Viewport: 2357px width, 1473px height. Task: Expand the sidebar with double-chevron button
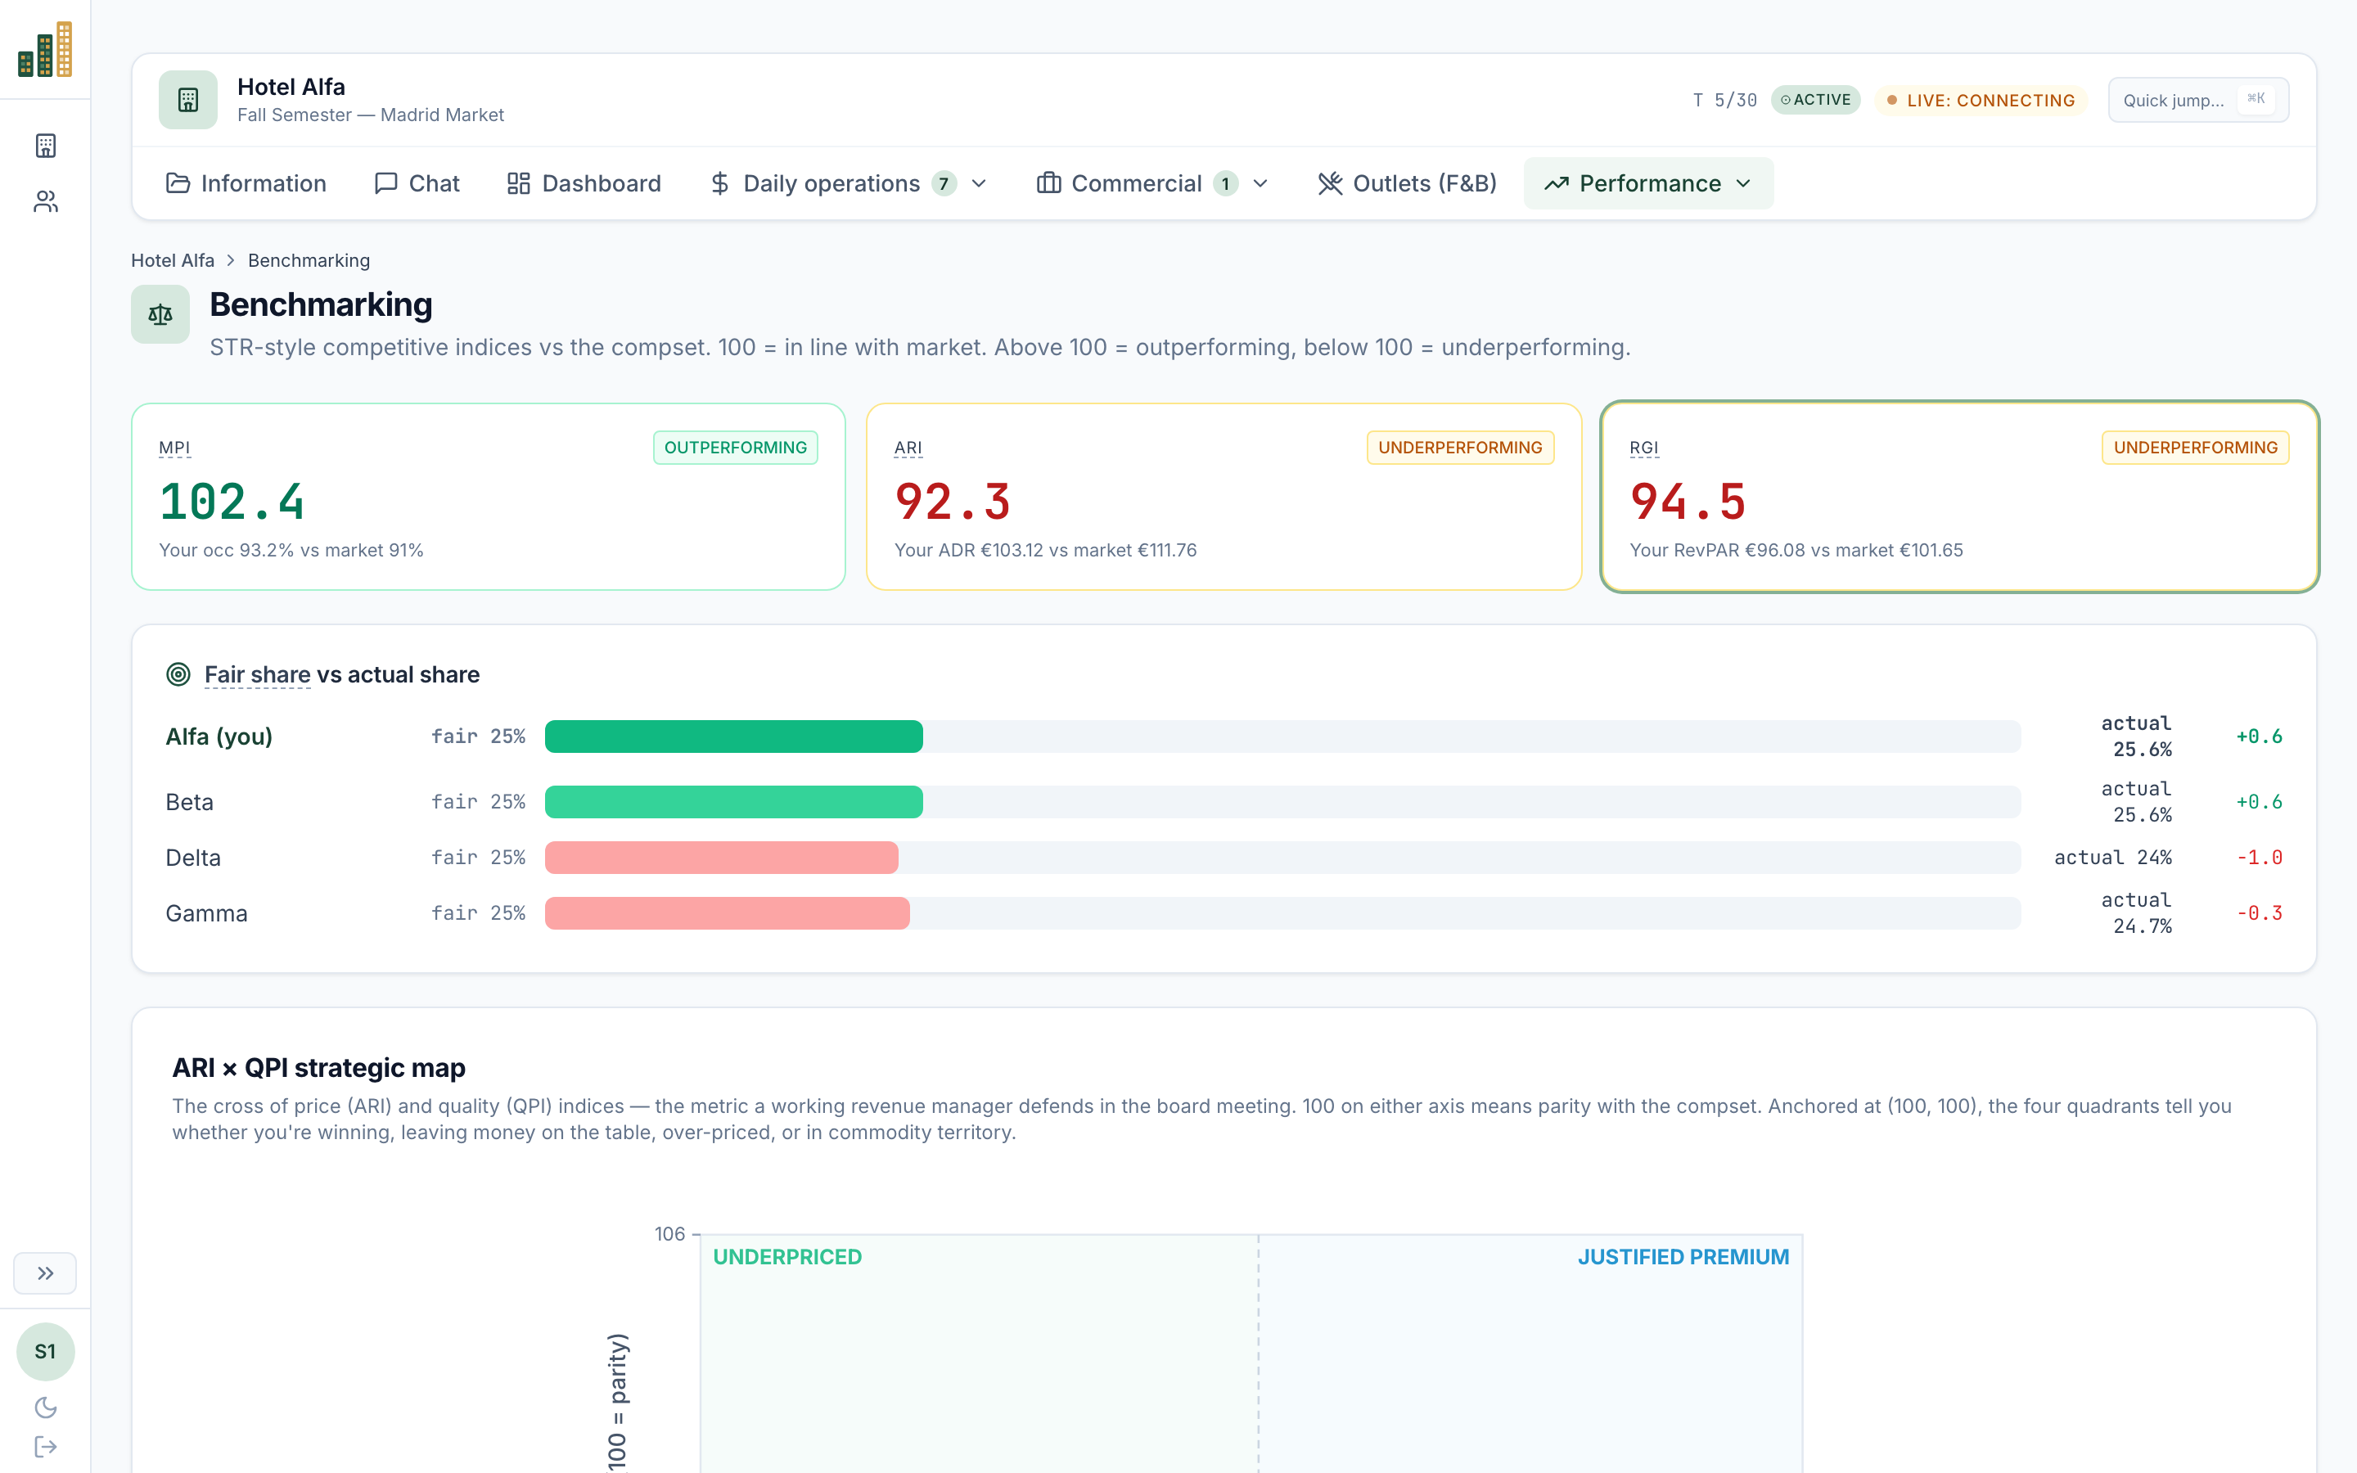[45, 1273]
